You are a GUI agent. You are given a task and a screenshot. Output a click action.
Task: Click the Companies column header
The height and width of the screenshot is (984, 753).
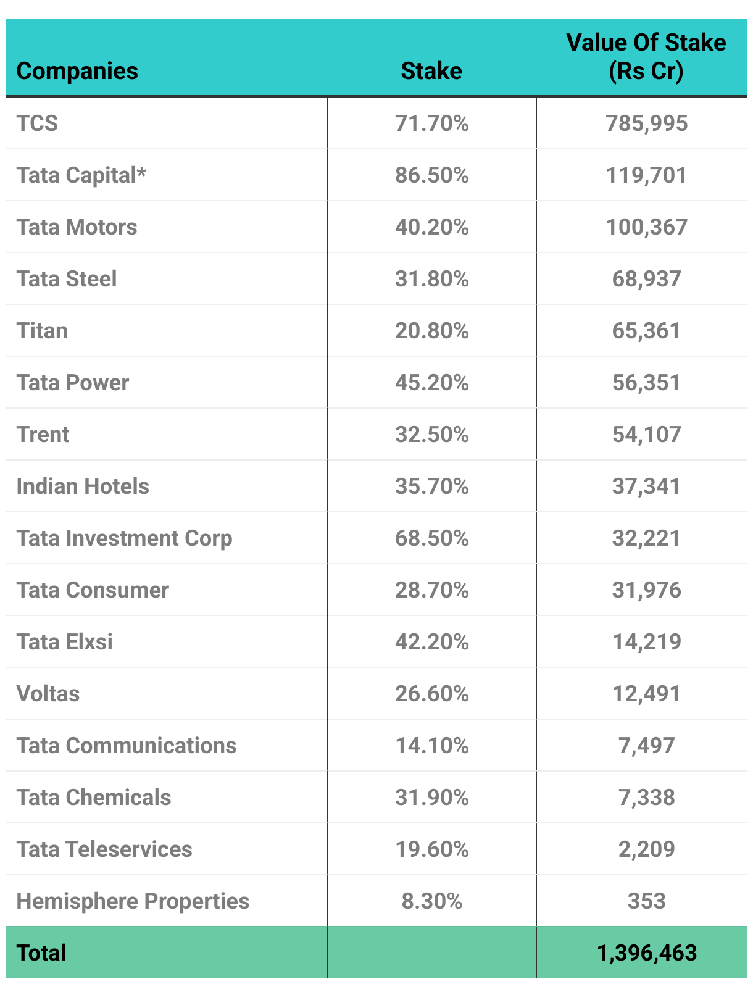point(77,71)
